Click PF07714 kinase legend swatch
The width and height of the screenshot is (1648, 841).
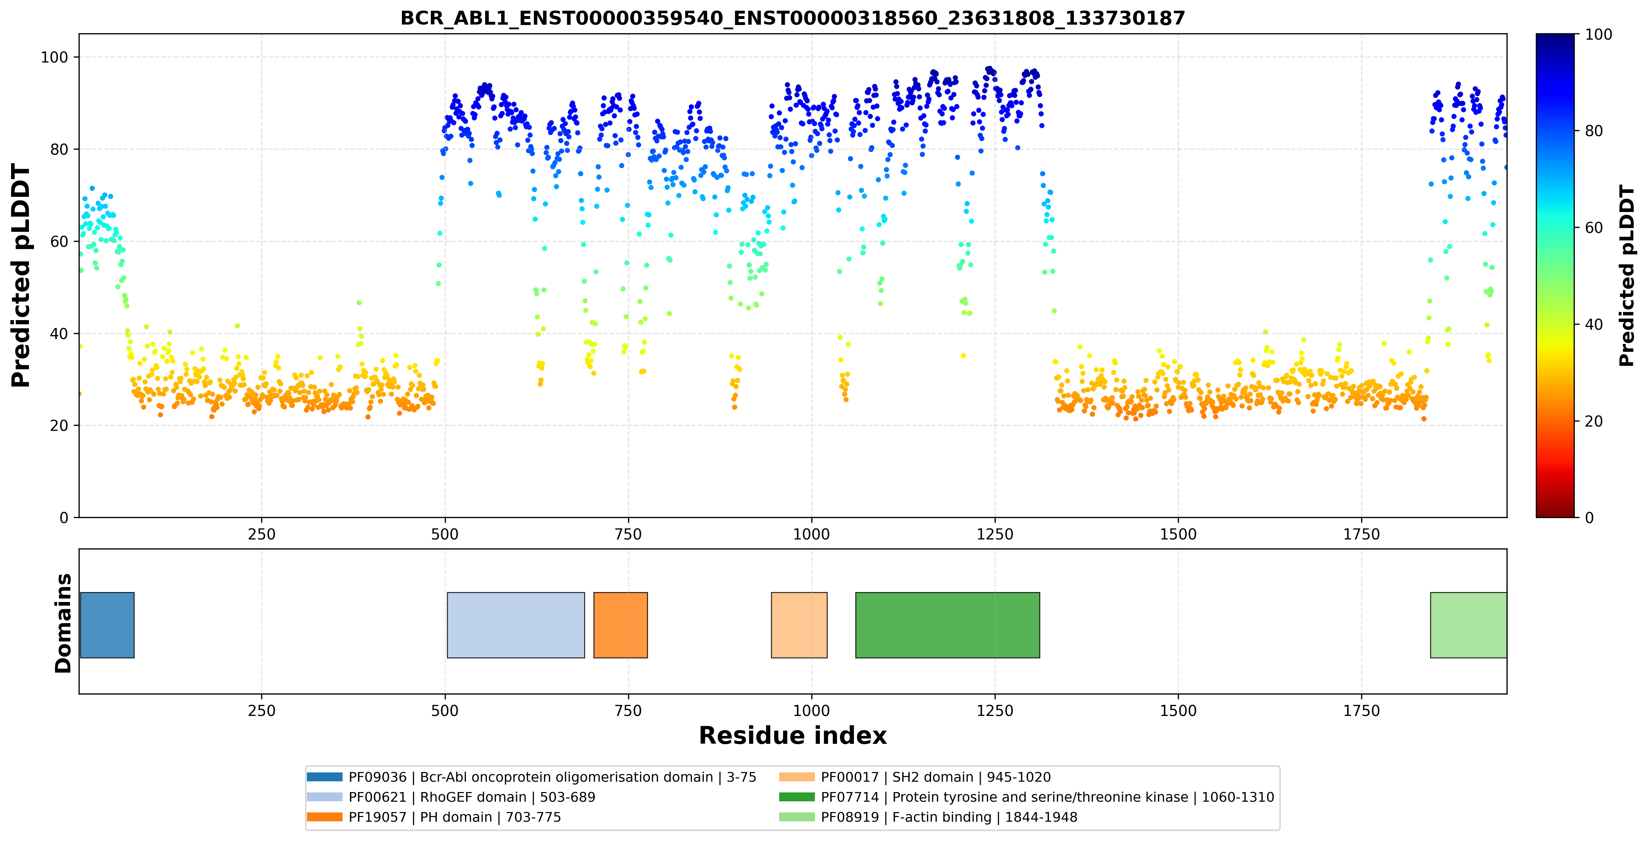pyautogui.click(x=797, y=797)
